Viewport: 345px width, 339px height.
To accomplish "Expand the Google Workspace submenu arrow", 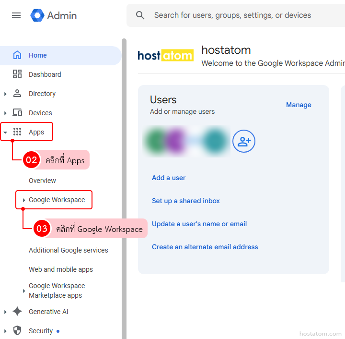I will [x=24, y=200].
